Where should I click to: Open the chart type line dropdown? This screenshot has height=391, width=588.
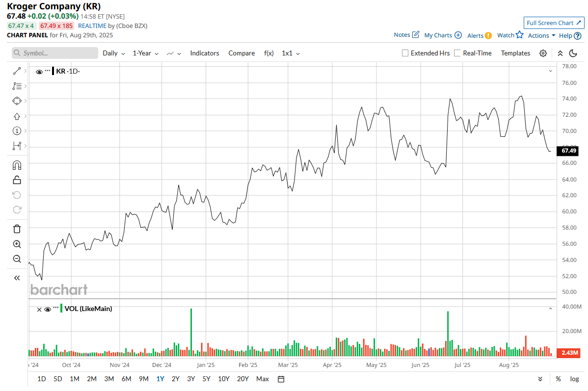[174, 53]
